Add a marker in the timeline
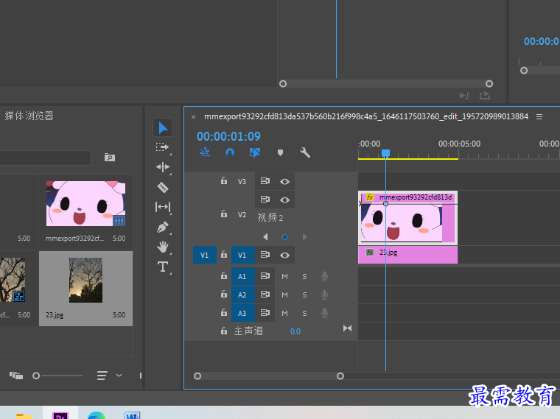This screenshot has height=419, width=560. click(280, 152)
